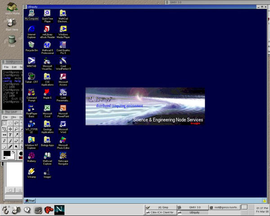
Task: Launch Microsoft Photo Editor shortcut
Action: pos(63,143)
